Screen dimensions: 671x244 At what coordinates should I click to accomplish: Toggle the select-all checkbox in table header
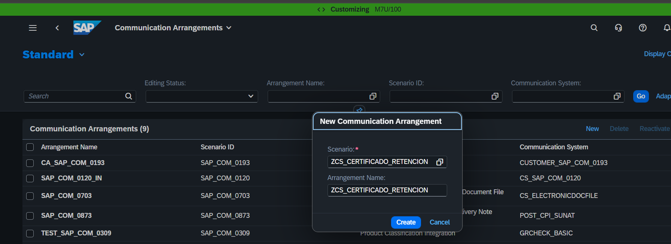point(30,147)
